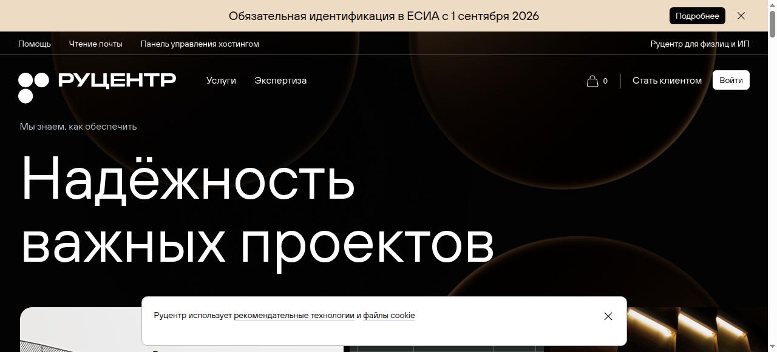Go to Руцентр для физлиц и ИП
This screenshot has width=777, height=352.
point(700,44)
